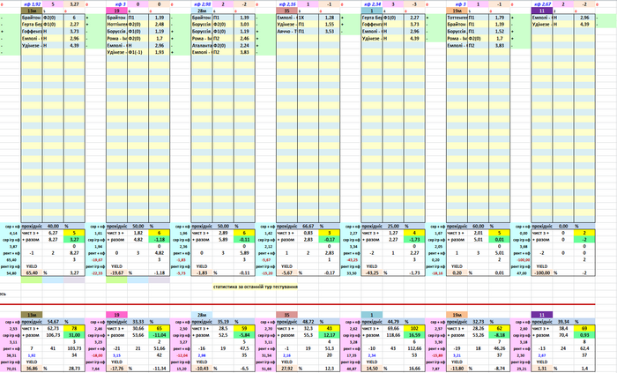
Task: Click the yellow cell showing 102
Action: [x=414, y=328]
